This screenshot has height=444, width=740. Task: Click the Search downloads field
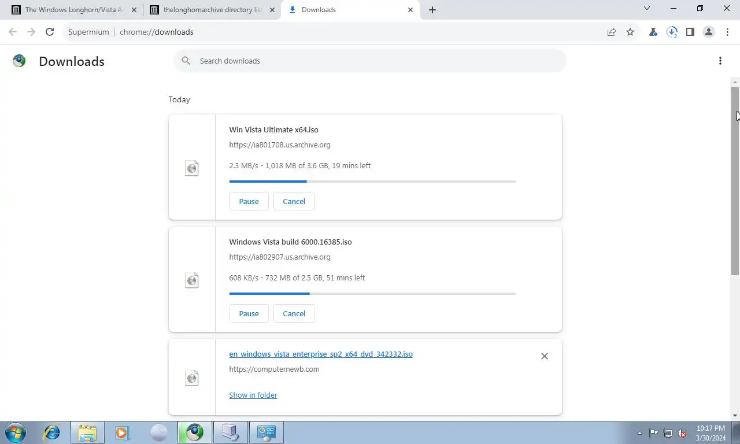pos(370,61)
